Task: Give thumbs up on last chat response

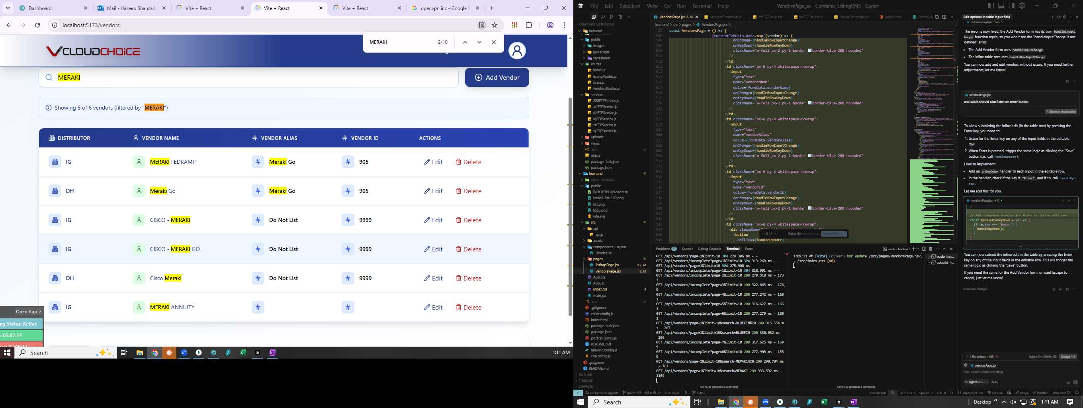Action: coord(1054,289)
